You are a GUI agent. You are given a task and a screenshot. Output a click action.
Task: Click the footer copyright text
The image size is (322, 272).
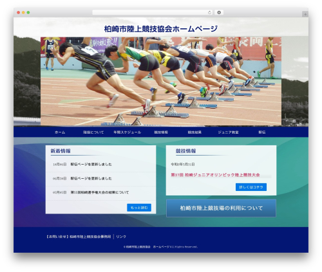(160, 247)
